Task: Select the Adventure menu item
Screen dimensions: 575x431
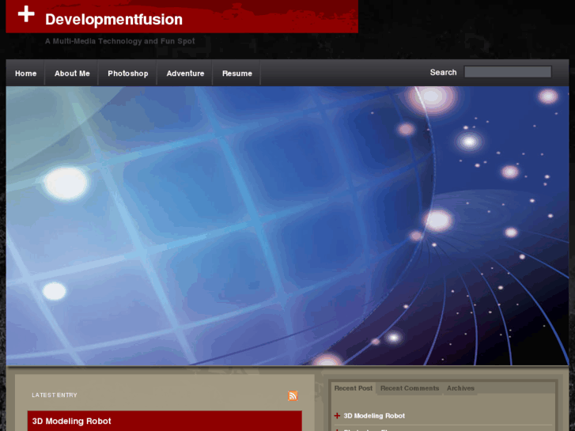Action: coord(185,74)
